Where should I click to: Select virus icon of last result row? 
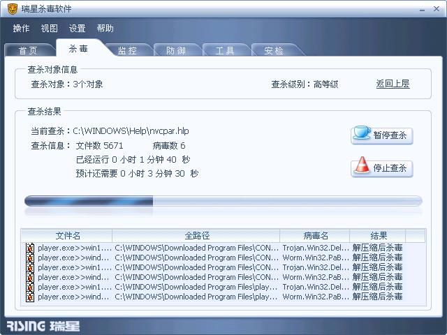(30, 297)
